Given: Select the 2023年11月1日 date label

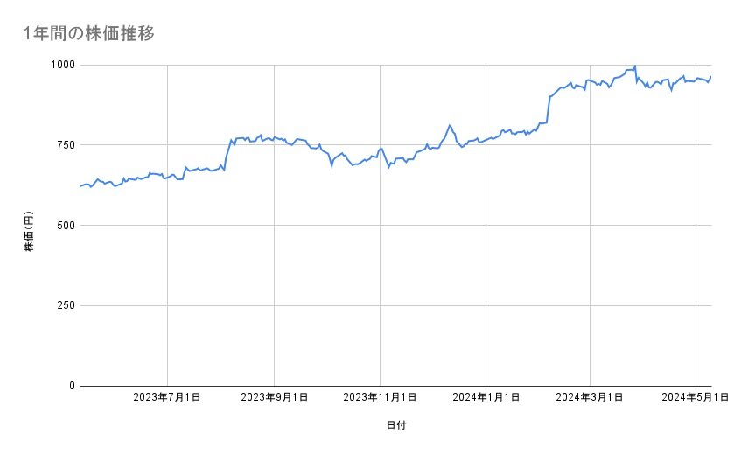Looking at the screenshot, I should click(380, 398).
